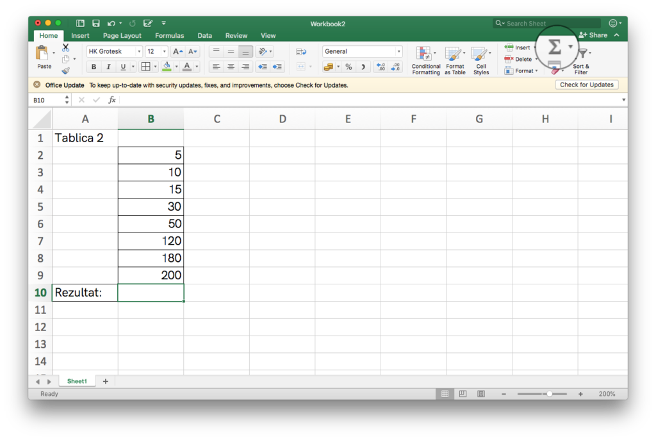
Task: Click the zoom slider handle
Action: click(x=549, y=394)
